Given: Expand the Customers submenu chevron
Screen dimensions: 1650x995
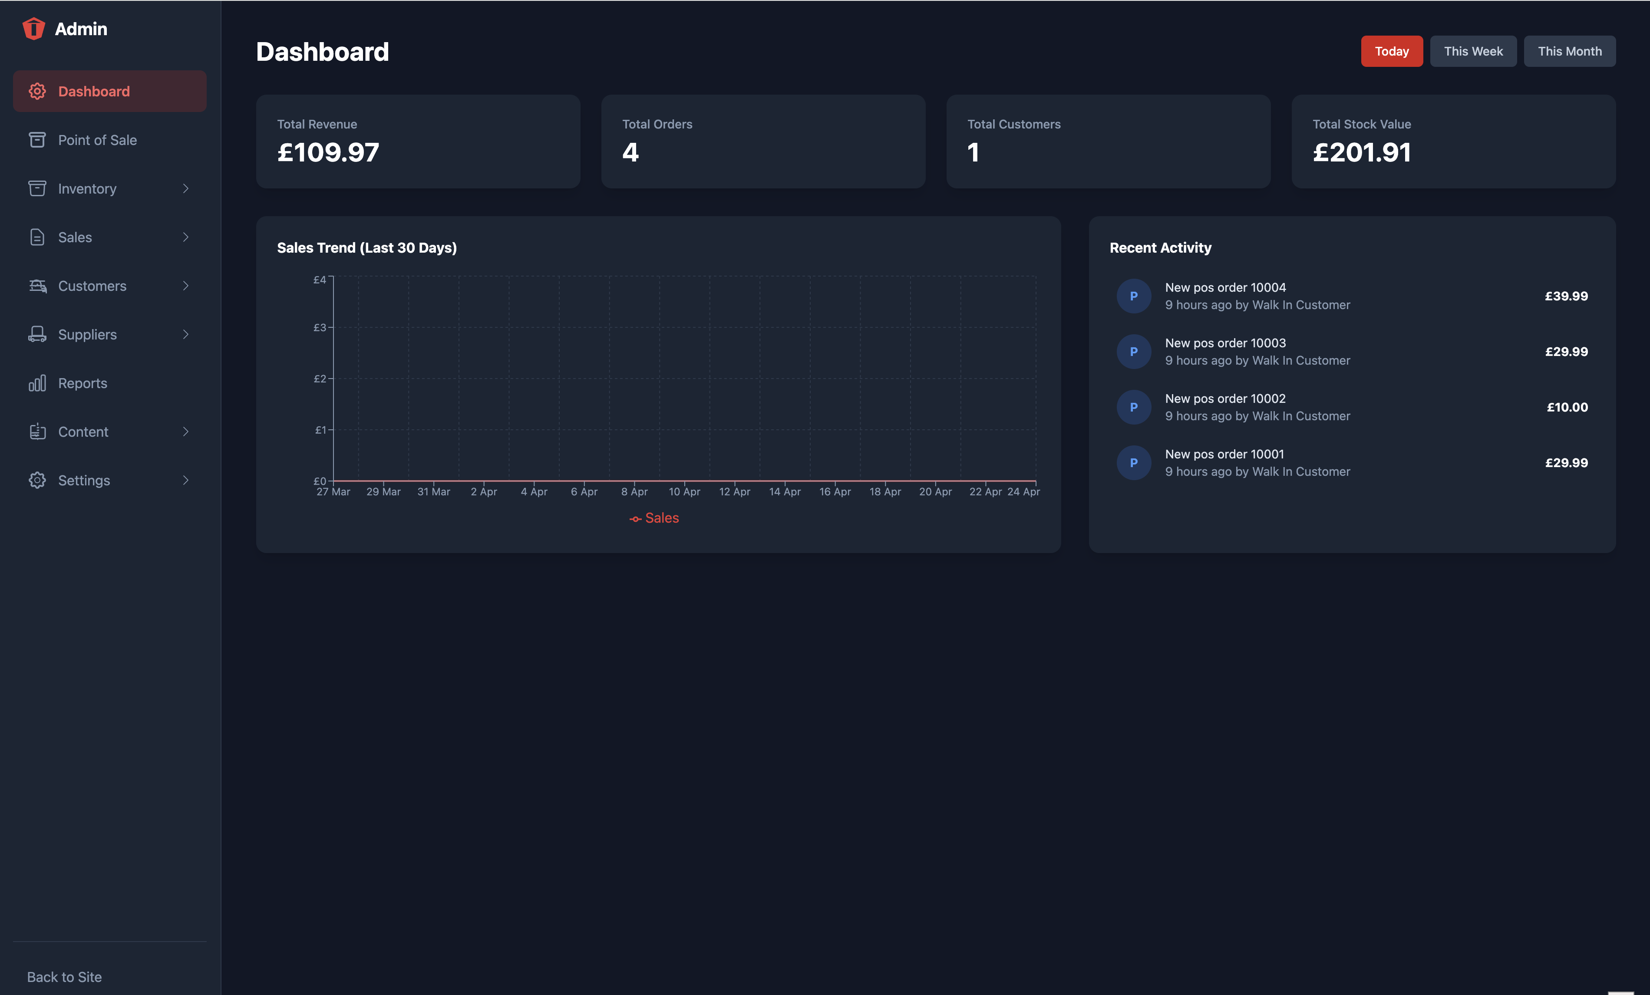Looking at the screenshot, I should [185, 286].
